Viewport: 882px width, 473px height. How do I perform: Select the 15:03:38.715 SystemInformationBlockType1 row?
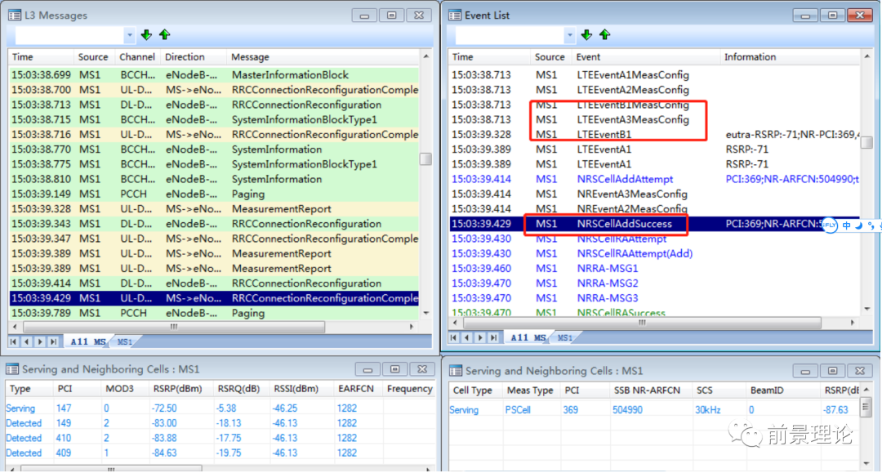[x=214, y=119]
